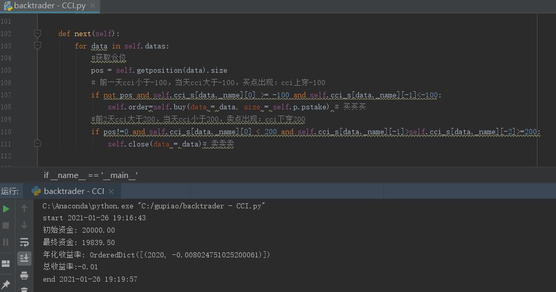Click the 运行: run panel label
This screenshot has width=556, height=292.
(10, 191)
